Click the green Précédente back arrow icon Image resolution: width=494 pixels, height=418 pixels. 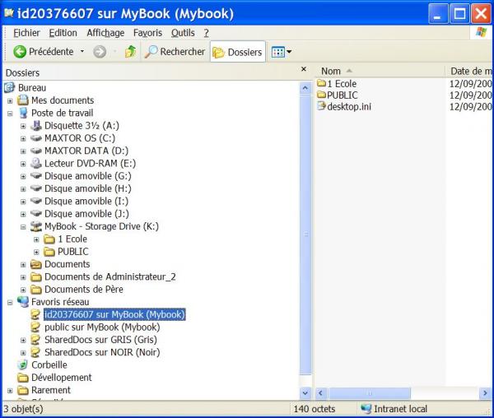click(20, 52)
